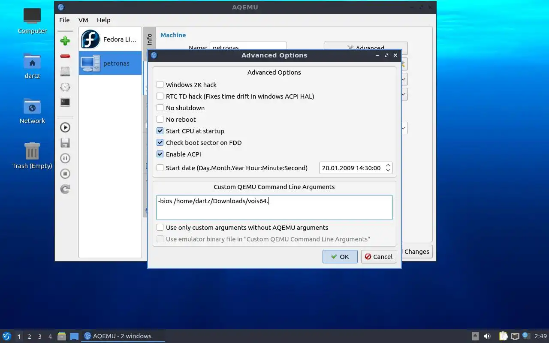Open the file manager drawer icon in taskbar
The height and width of the screenshot is (343, 549).
point(62,336)
